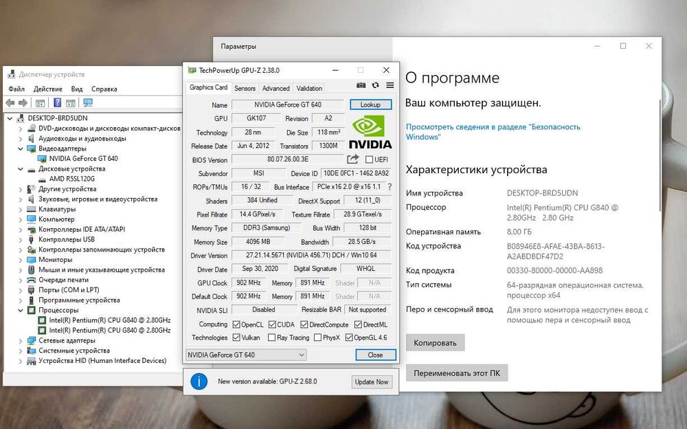The width and height of the screenshot is (687, 429).
Task: Expand the Другие устройства node
Action: point(20,189)
